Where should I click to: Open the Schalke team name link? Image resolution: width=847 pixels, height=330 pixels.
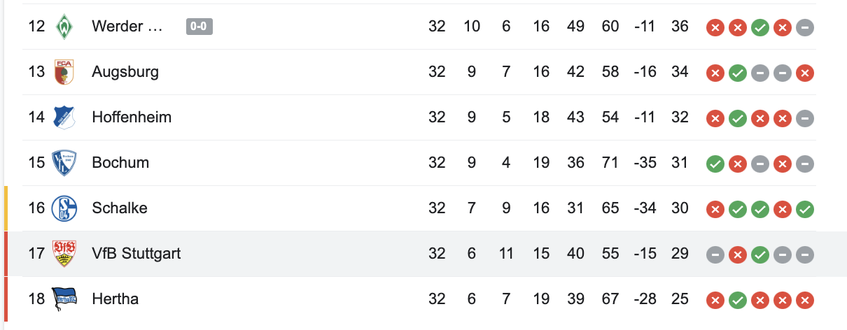[120, 208]
